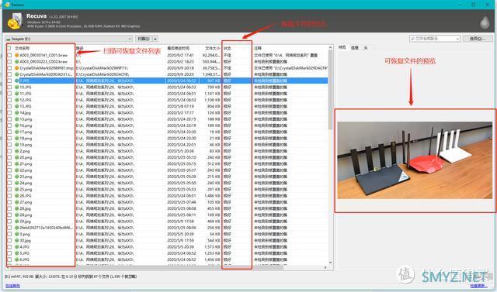The width and height of the screenshot is (497, 292).
Task: Click the Piriform pear logo icon
Action: point(485,22)
